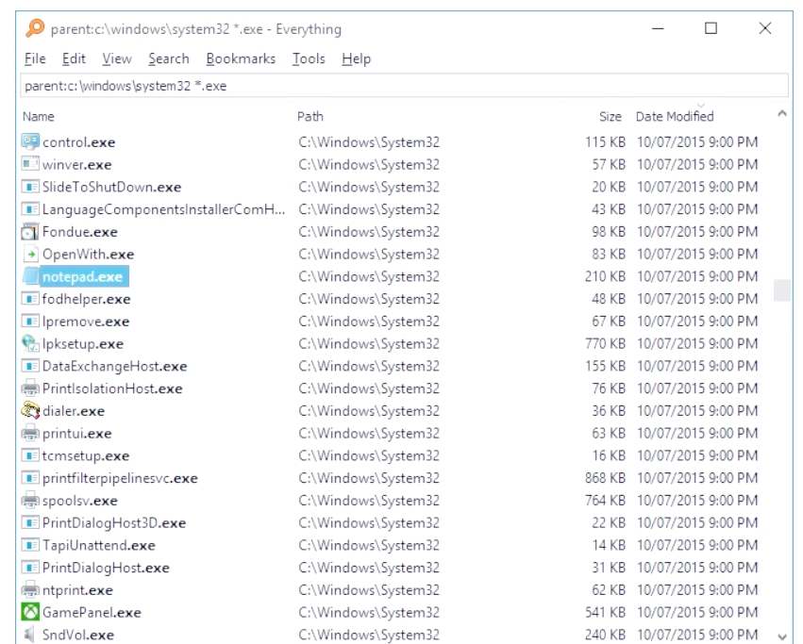Image resolution: width=803 pixels, height=644 pixels.
Task: Click the path cell of tcmsetup.exe
Action: [369, 456]
